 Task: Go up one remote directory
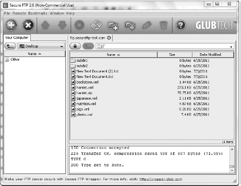point(88,46)
